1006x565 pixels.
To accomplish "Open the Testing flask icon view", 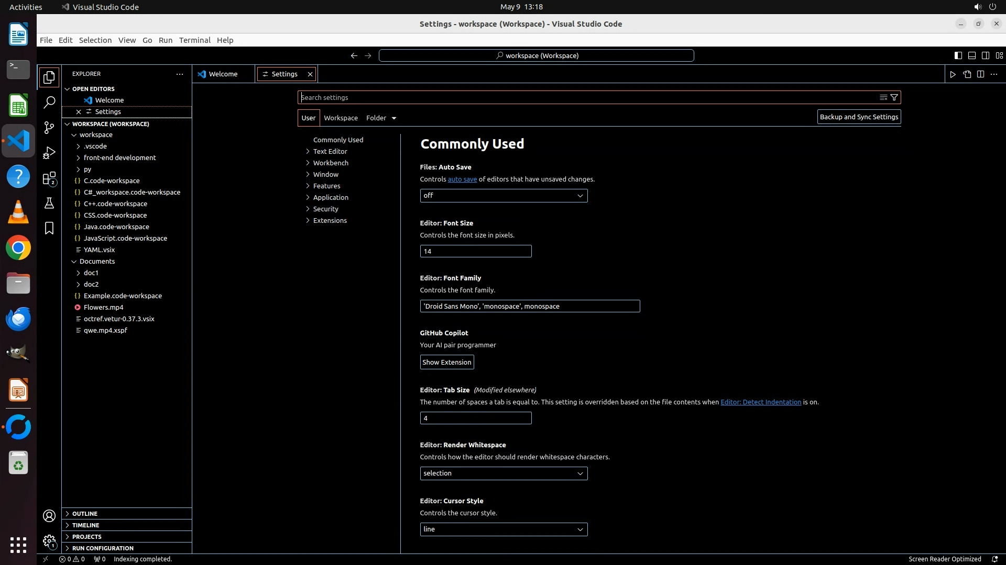I will click(49, 203).
